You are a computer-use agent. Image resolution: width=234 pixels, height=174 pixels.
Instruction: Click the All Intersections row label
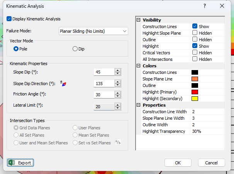[x=158, y=59]
